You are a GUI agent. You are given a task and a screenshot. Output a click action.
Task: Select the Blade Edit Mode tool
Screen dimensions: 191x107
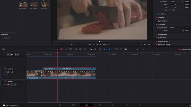pyautogui.click(x=70, y=49)
